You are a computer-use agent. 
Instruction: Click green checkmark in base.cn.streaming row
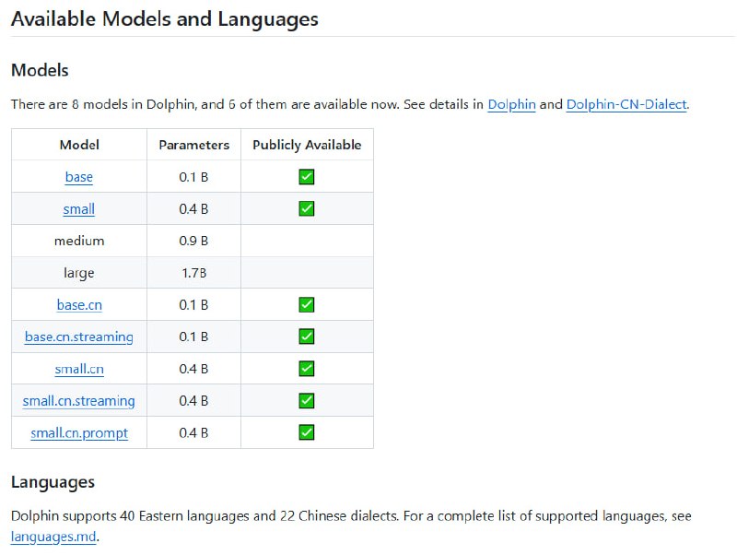tap(307, 337)
